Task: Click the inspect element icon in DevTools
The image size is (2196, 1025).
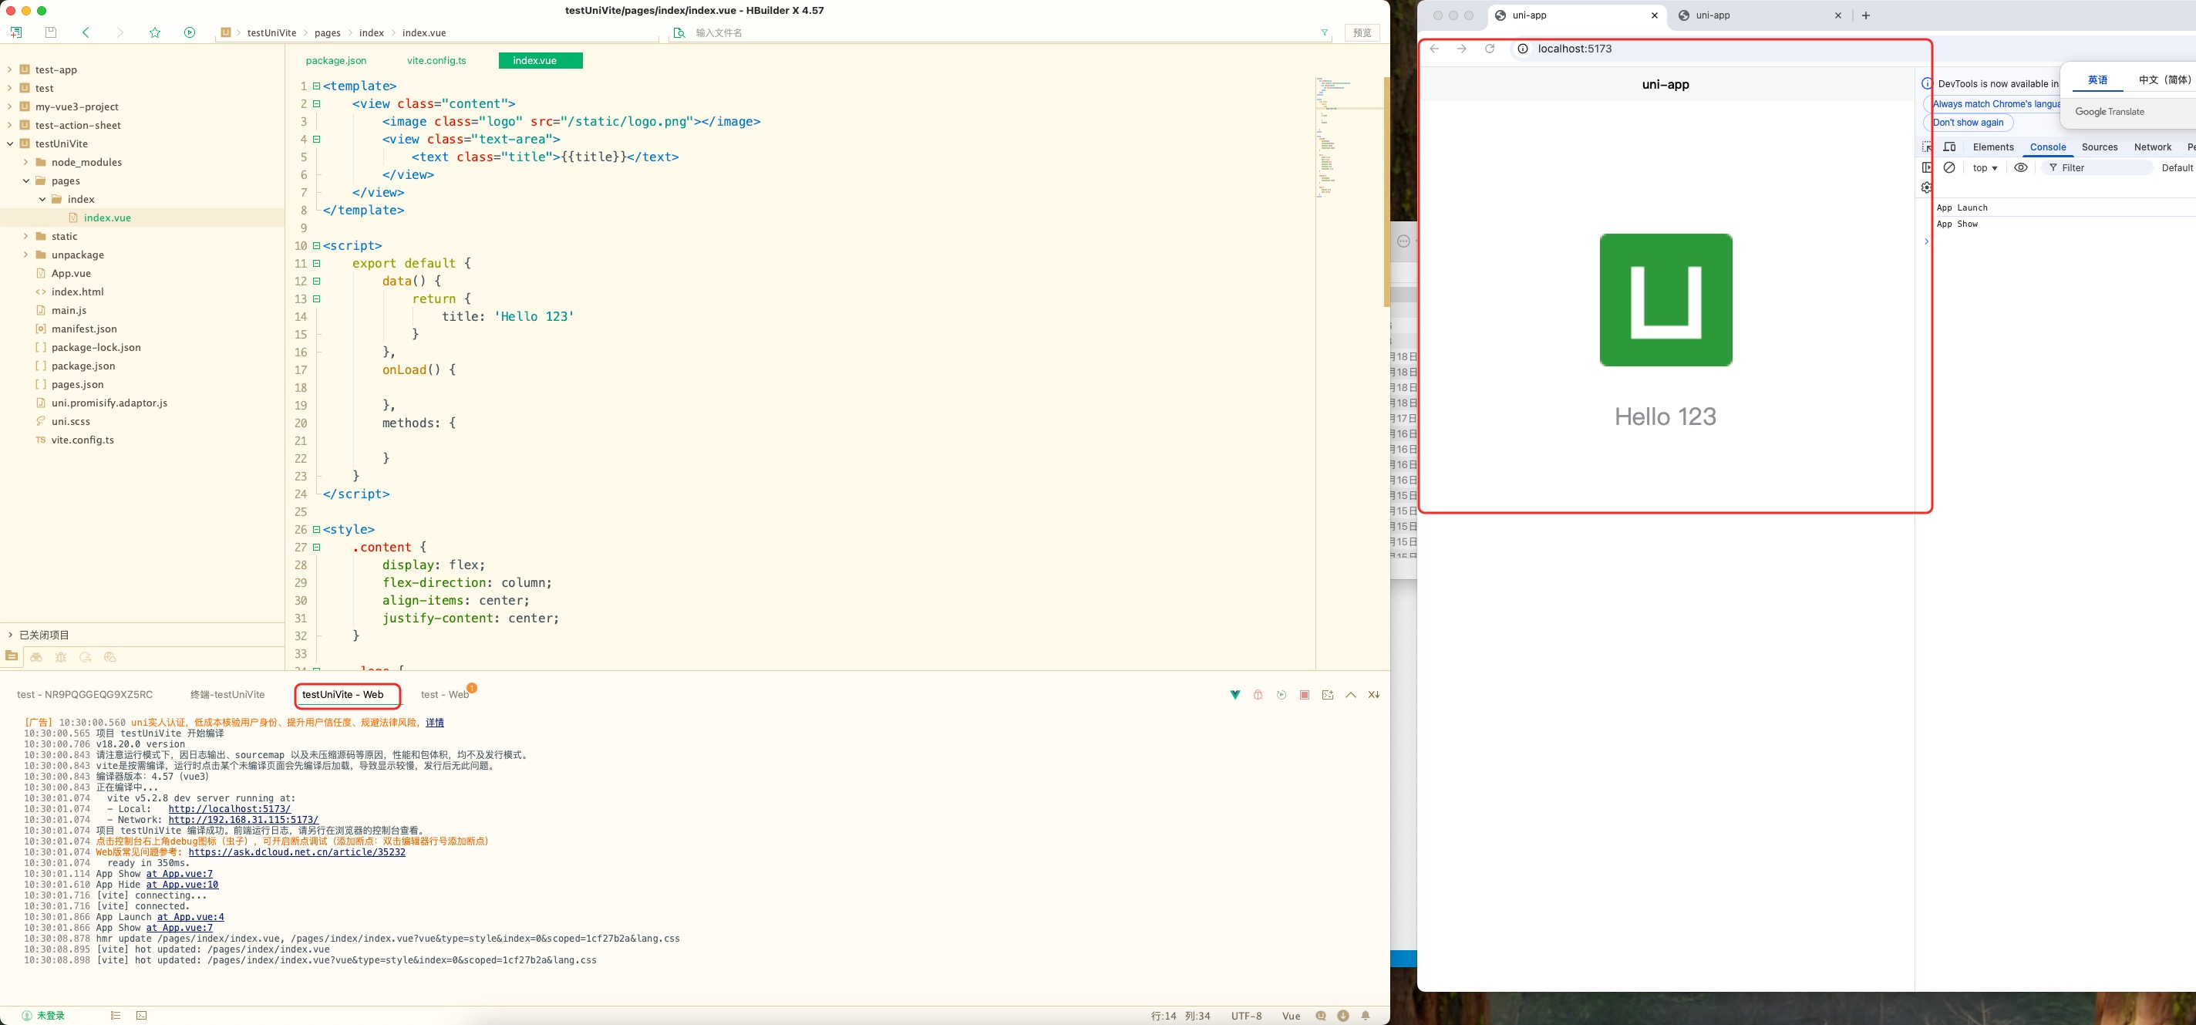Action: click(x=1928, y=147)
